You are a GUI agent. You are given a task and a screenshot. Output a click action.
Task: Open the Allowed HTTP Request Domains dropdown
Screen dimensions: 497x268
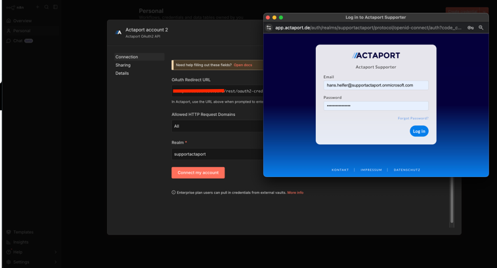pyautogui.click(x=217, y=126)
